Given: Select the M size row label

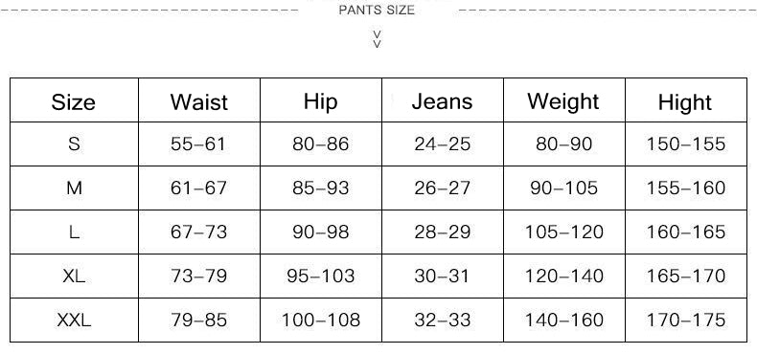Looking at the screenshot, I should click(74, 188).
